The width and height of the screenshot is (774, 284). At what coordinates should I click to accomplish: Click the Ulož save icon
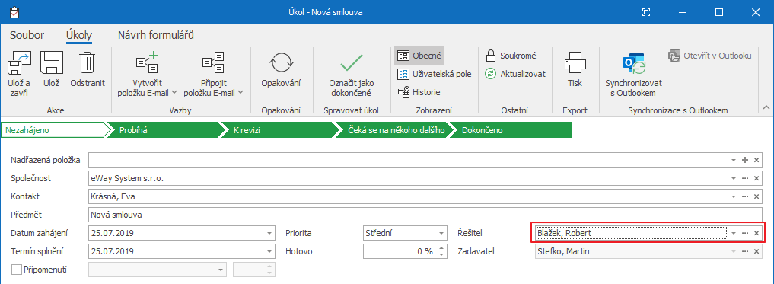[51, 62]
